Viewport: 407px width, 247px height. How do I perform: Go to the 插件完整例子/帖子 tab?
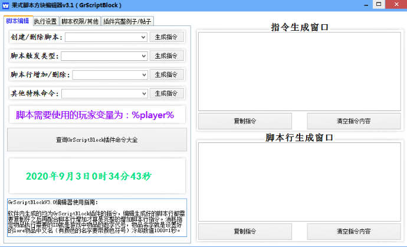(x=127, y=21)
